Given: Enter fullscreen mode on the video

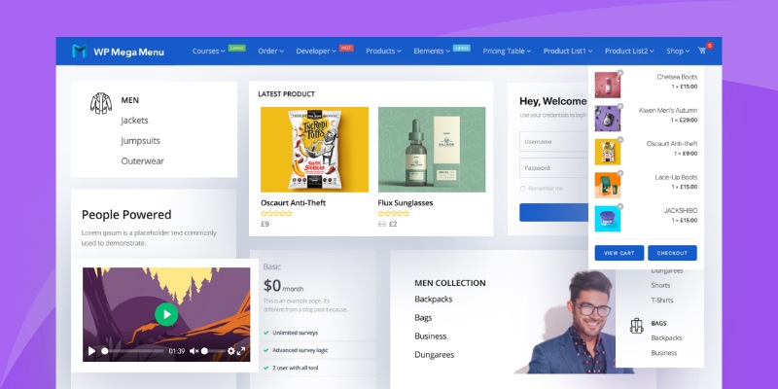Looking at the screenshot, I should [x=242, y=351].
